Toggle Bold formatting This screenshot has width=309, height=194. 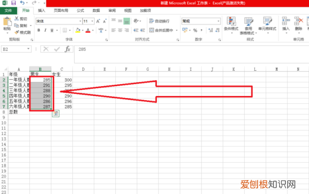click(39, 30)
